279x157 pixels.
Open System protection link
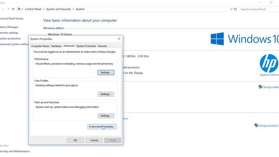(x=10, y=38)
